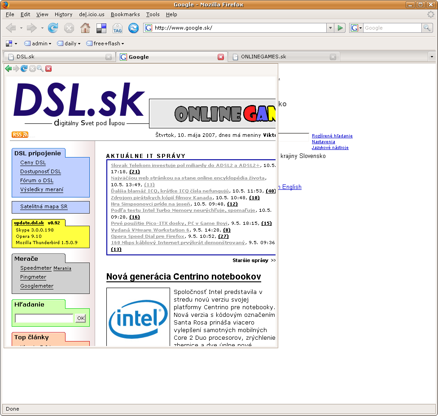Click the browser Back arrow button

click(11, 28)
